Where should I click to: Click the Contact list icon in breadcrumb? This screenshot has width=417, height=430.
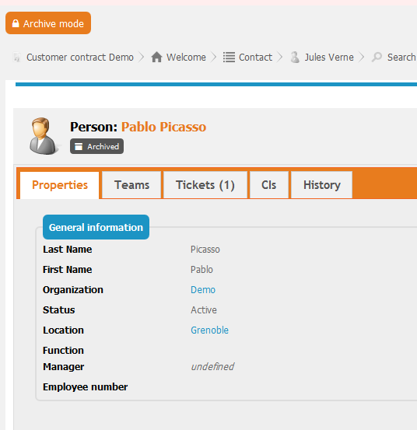[229, 58]
